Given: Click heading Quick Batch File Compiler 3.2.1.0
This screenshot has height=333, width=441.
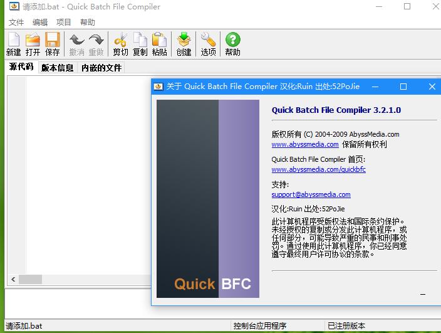Looking at the screenshot, I should pyautogui.click(x=336, y=110).
